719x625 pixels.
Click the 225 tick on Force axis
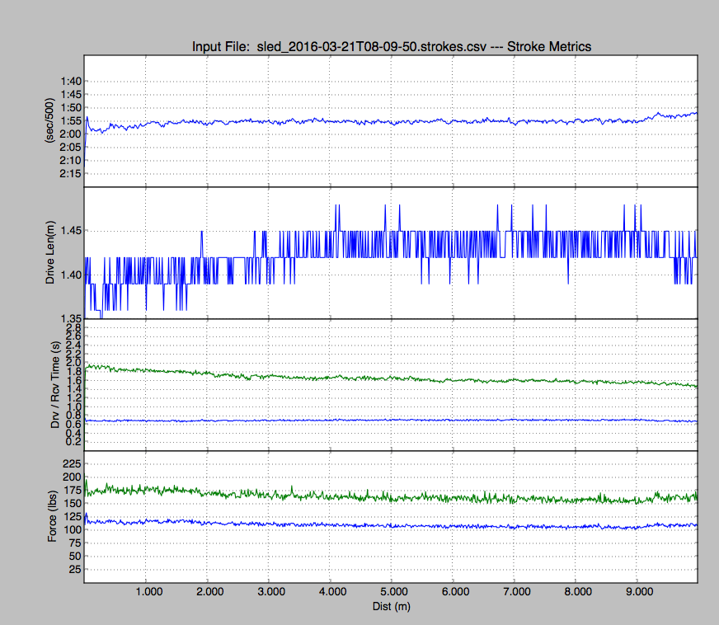pos(71,464)
